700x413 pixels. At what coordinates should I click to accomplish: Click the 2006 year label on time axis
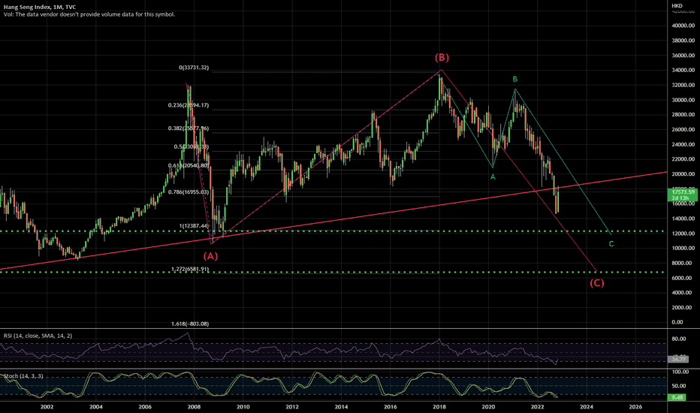pyautogui.click(x=145, y=407)
